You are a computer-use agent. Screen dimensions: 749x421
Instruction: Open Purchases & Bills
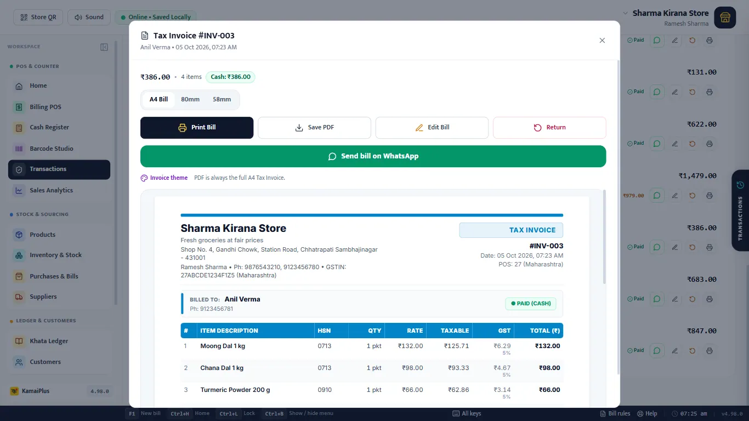(x=59, y=276)
